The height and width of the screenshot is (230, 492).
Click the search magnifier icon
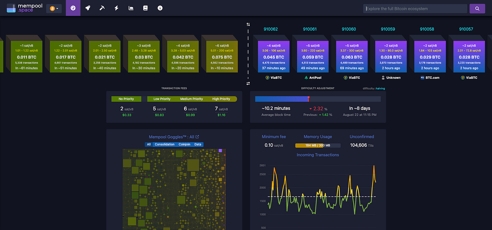tap(477, 8)
